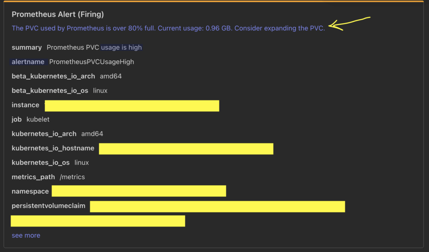Open the PVC over 80% full alert link
This screenshot has width=429, height=252.
(168, 28)
